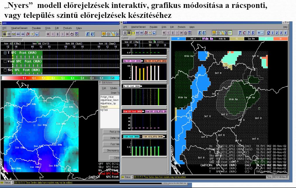Select the sample tool (32 icon) in left window
296x188 pixels.
point(104,34)
